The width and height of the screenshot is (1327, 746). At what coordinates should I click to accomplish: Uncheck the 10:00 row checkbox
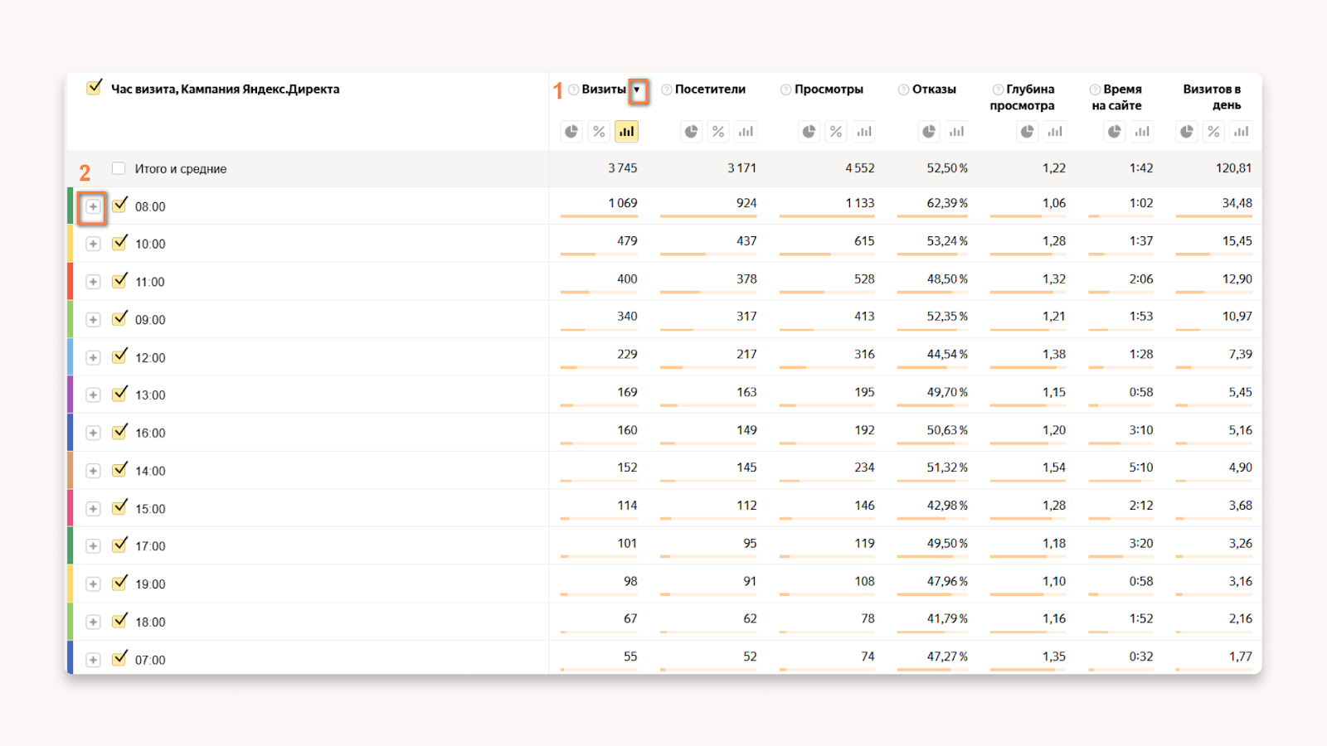[119, 242]
